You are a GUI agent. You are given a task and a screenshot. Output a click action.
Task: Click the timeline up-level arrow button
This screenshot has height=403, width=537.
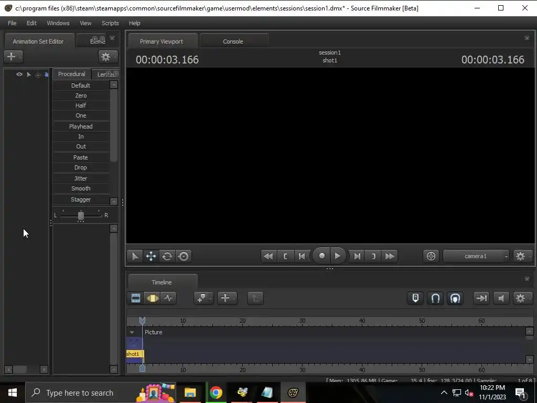pos(255,298)
